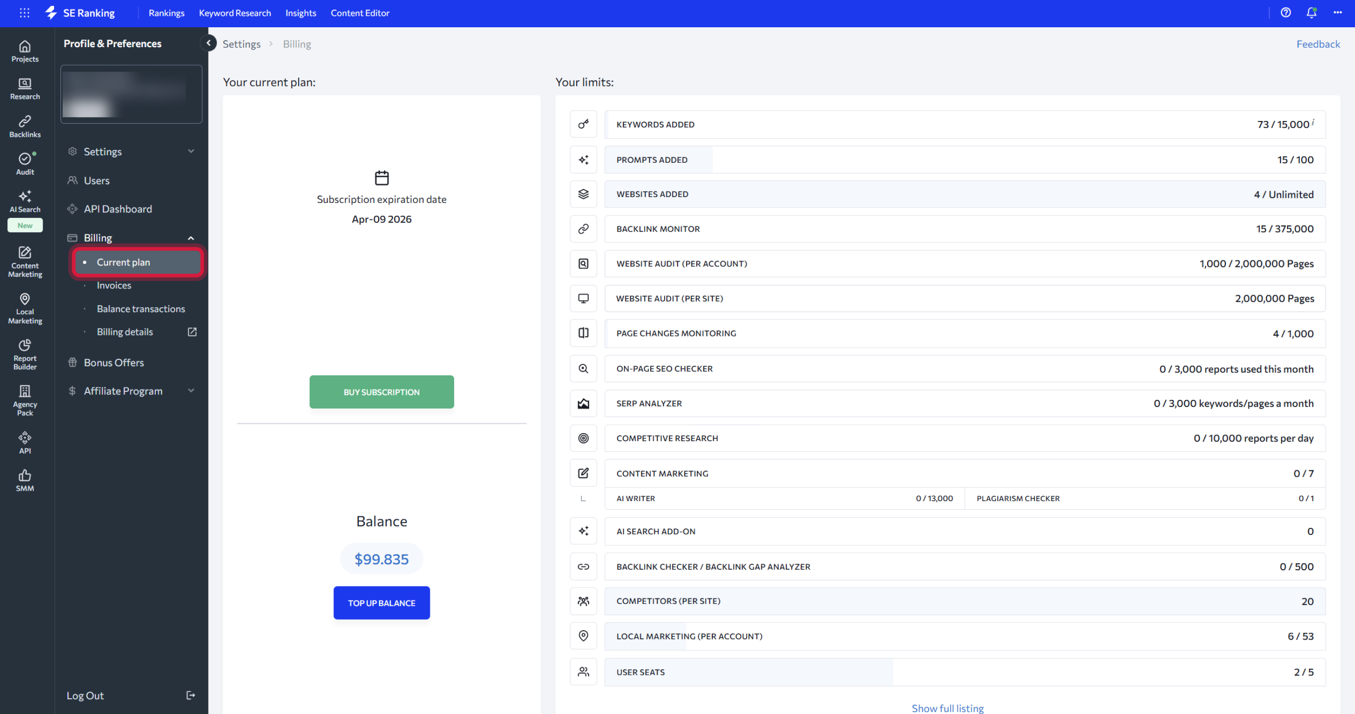Open the Backlinks sidebar icon

click(25, 126)
